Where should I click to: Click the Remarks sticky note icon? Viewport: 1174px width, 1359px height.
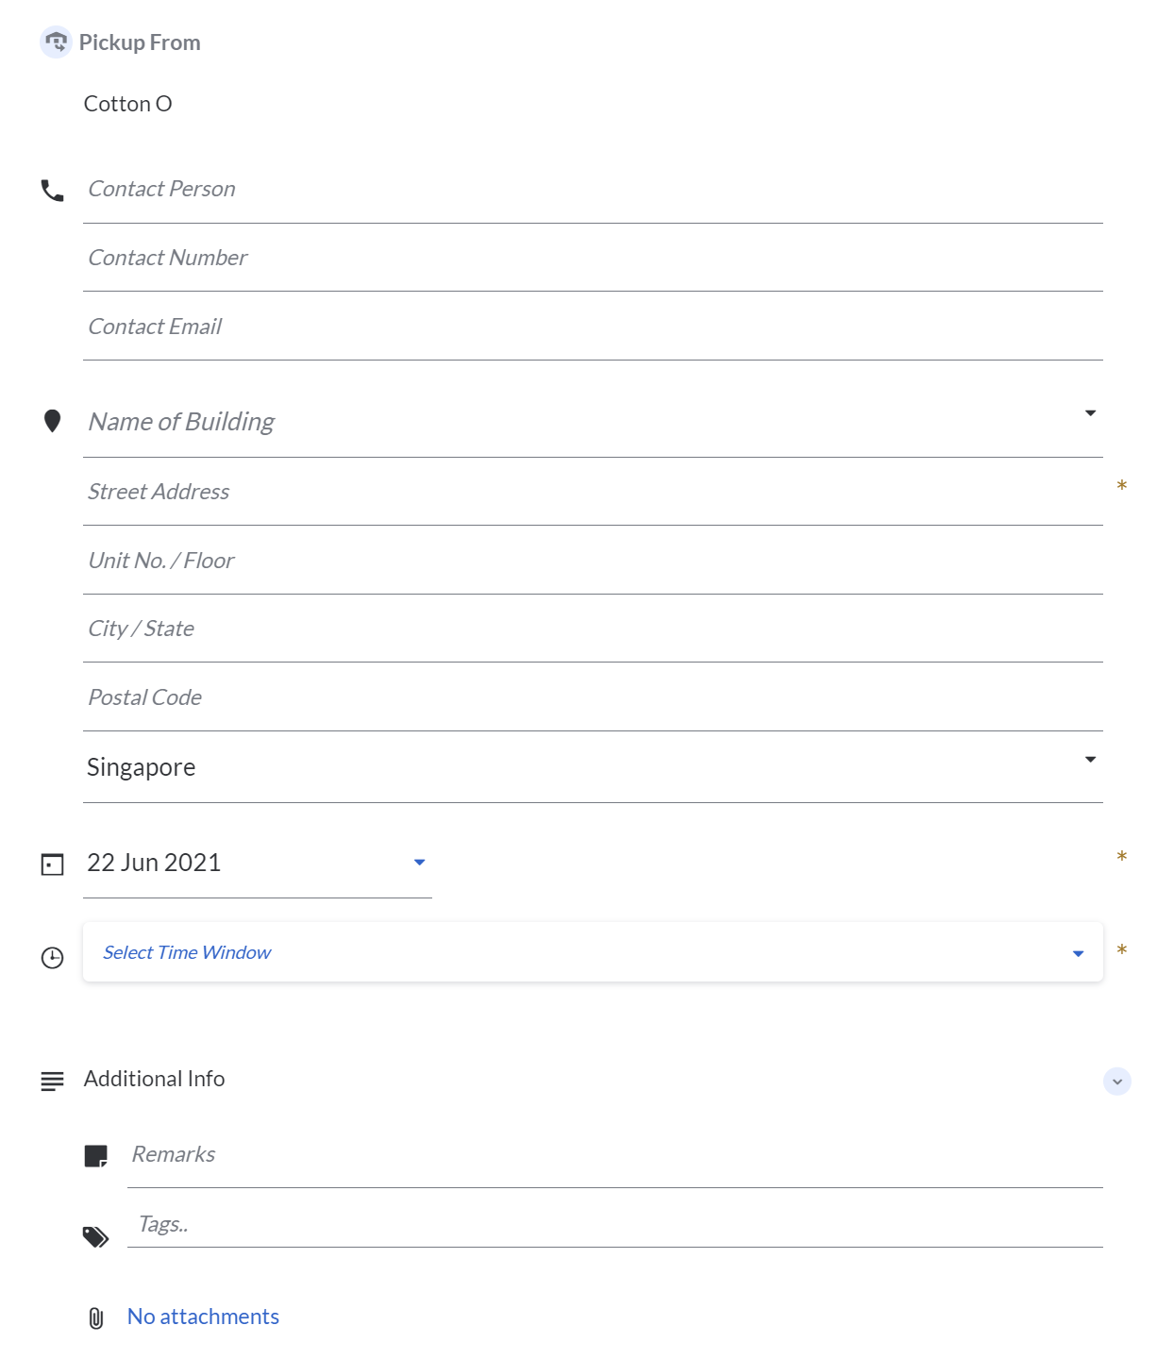[96, 1156]
